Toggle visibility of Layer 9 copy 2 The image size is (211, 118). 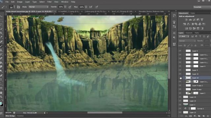click(180, 86)
